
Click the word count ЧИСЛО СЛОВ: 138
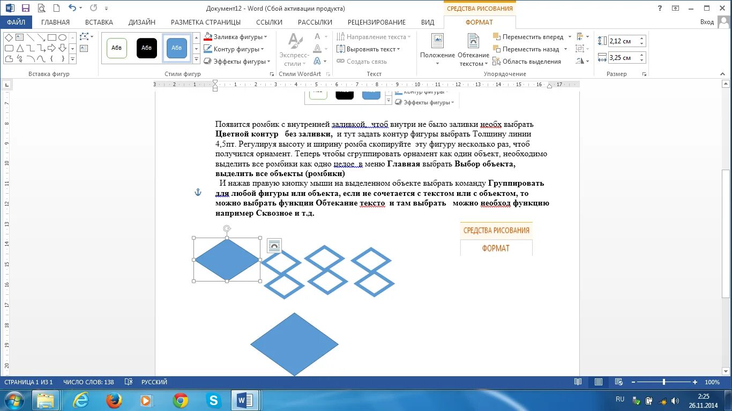(x=88, y=382)
